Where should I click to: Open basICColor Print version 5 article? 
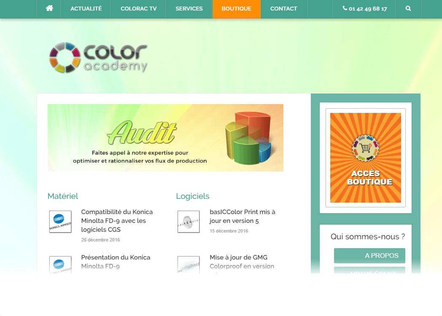tap(243, 216)
